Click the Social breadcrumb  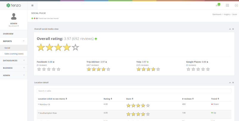click(x=235, y=14)
